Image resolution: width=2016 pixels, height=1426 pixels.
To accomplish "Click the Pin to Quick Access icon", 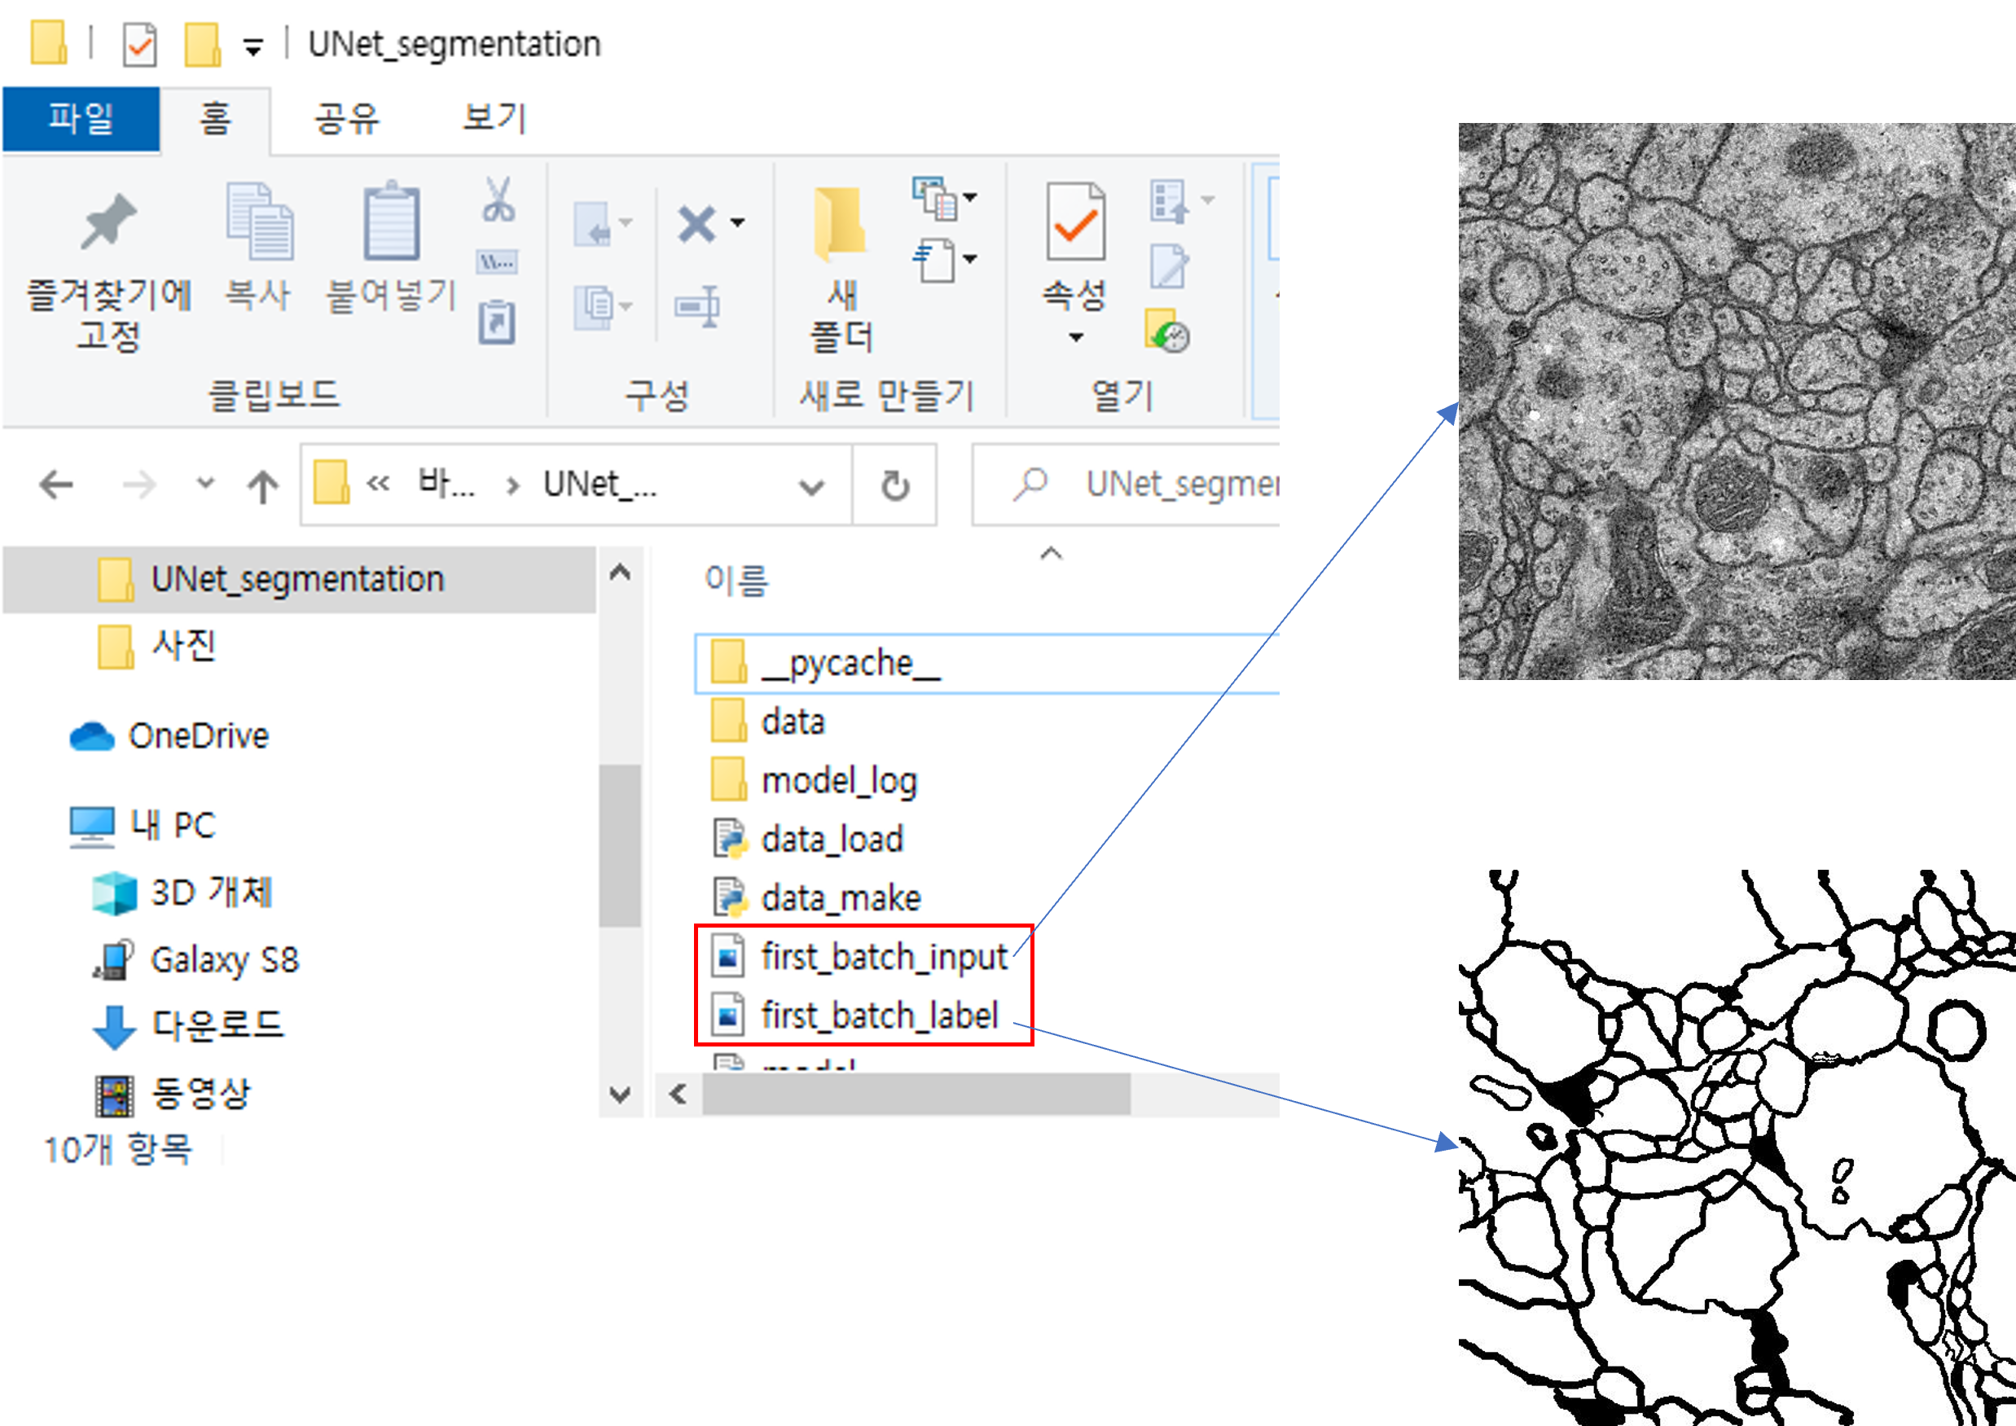I will pyautogui.click(x=108, y=222).
